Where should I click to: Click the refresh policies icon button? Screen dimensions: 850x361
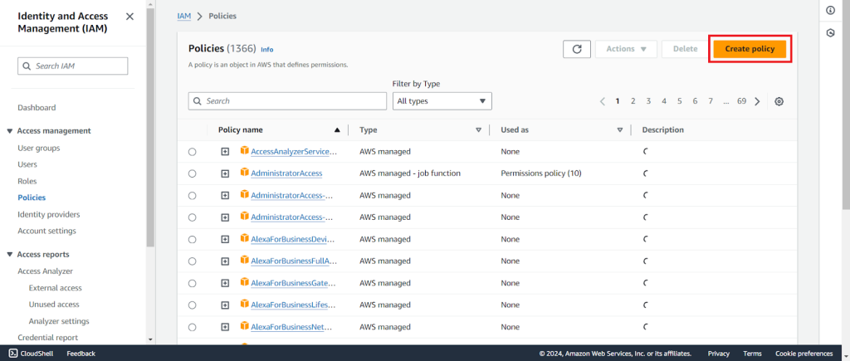[x=578, y=49]
